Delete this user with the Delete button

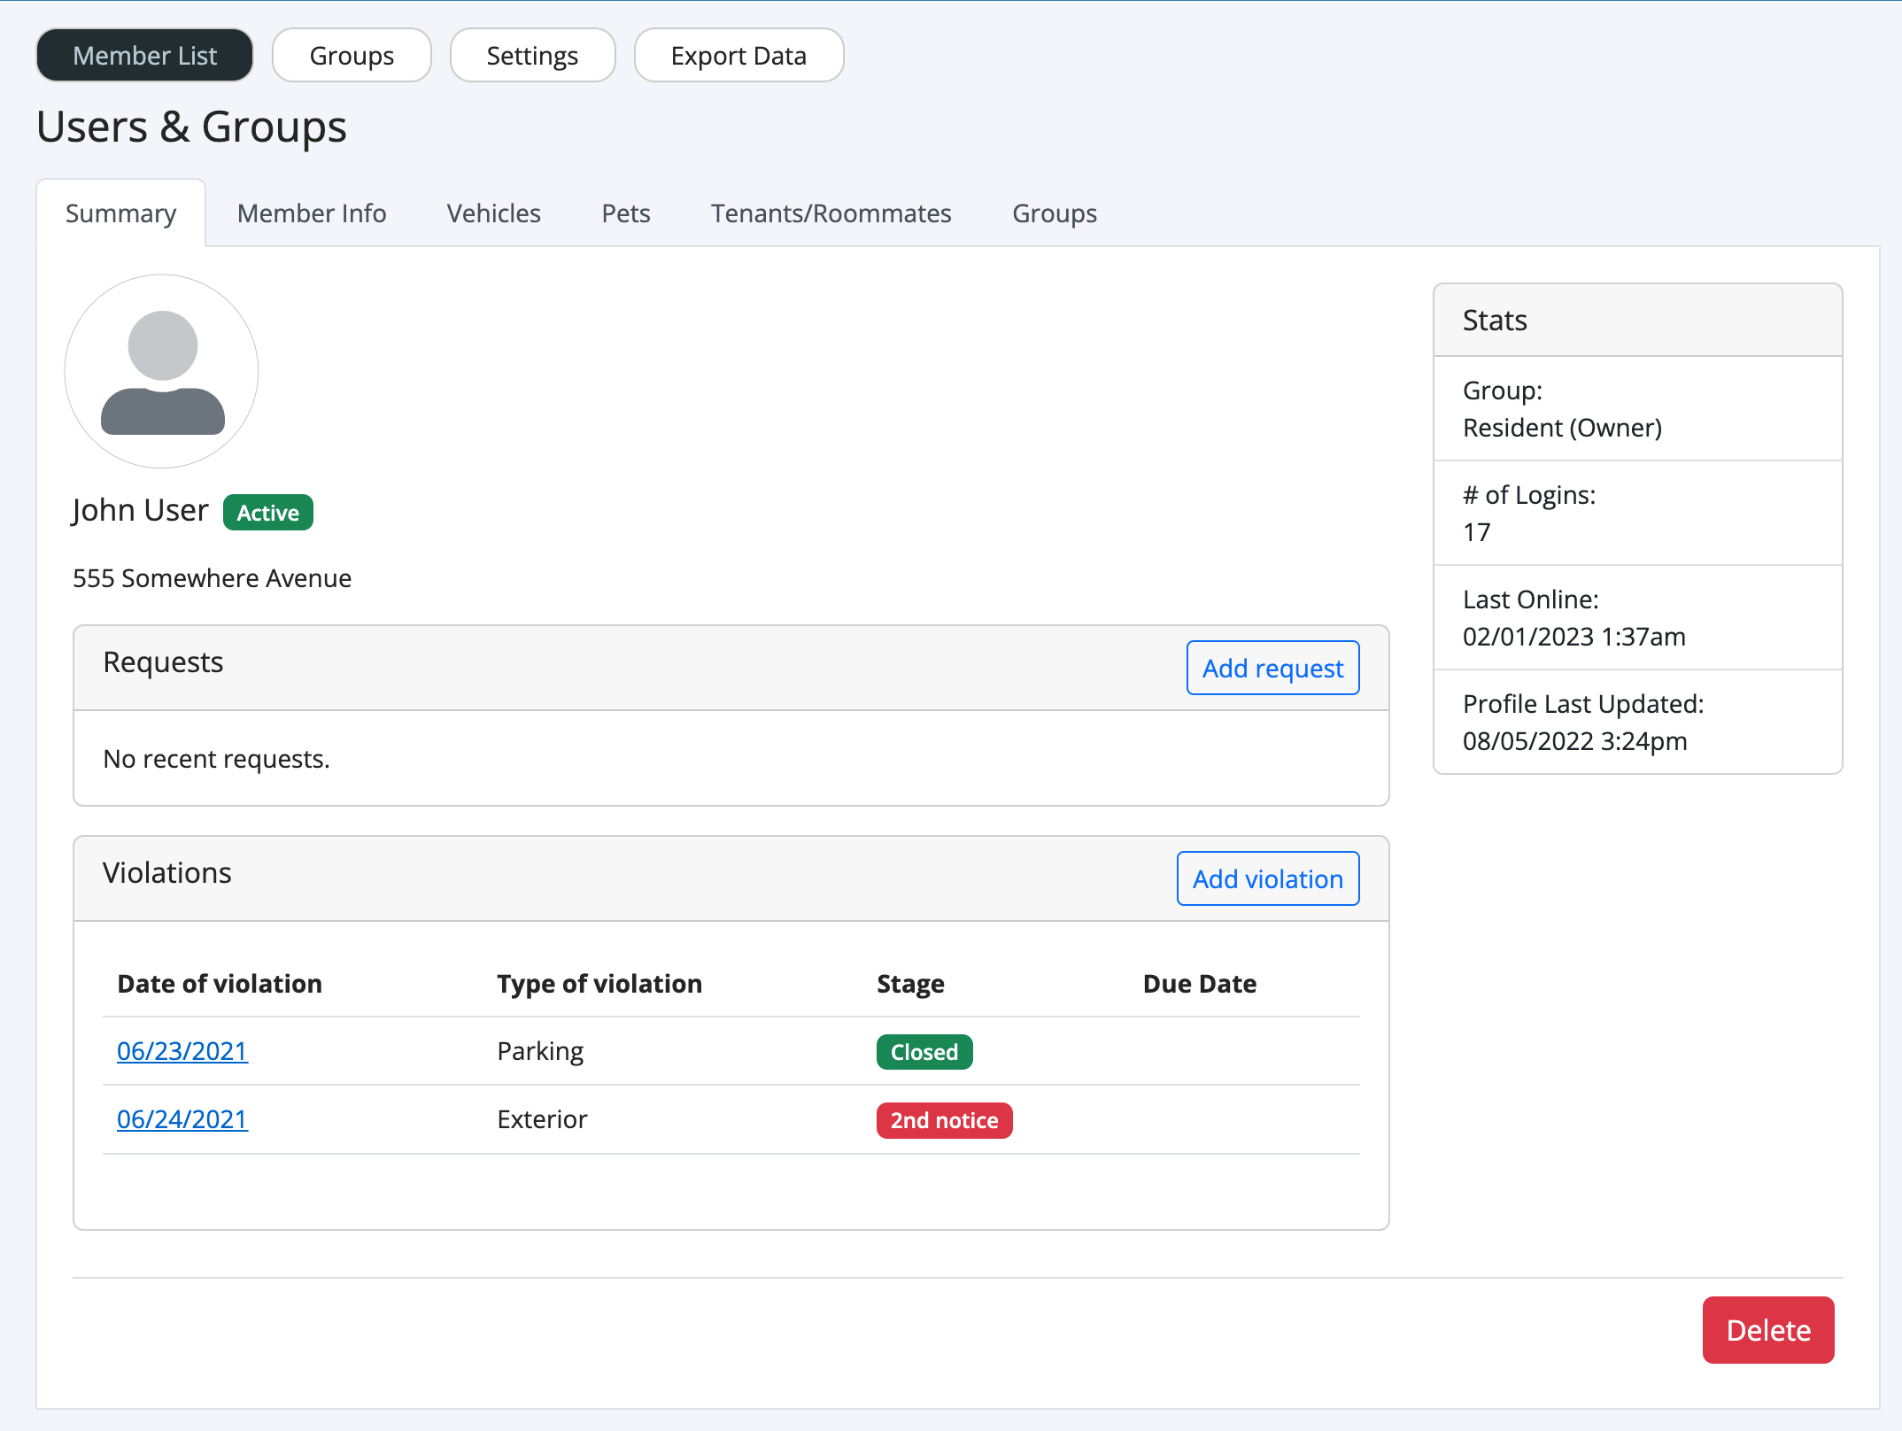tap(1768, 1330)
